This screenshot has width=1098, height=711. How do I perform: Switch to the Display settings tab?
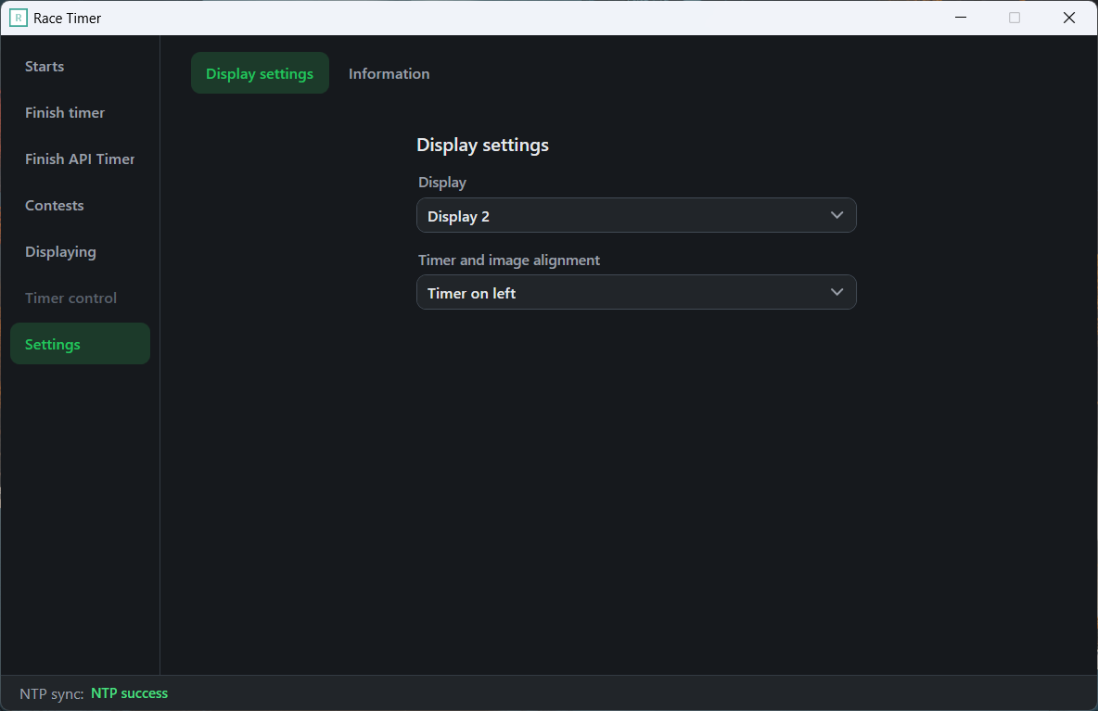point(260,73)
